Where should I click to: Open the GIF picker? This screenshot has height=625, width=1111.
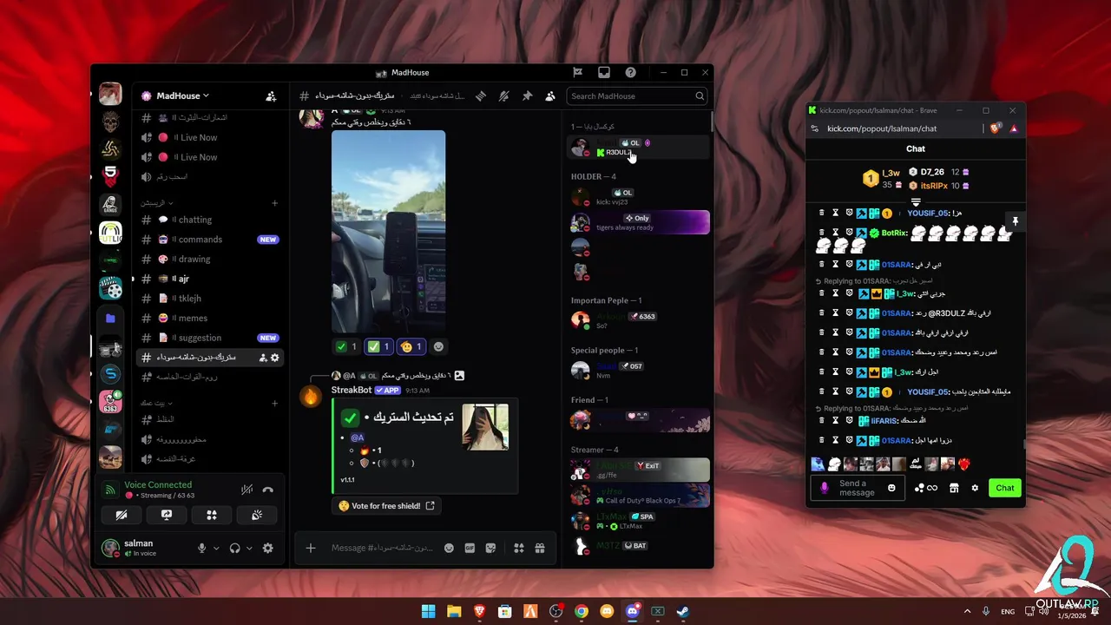click(x=470, y=548)
